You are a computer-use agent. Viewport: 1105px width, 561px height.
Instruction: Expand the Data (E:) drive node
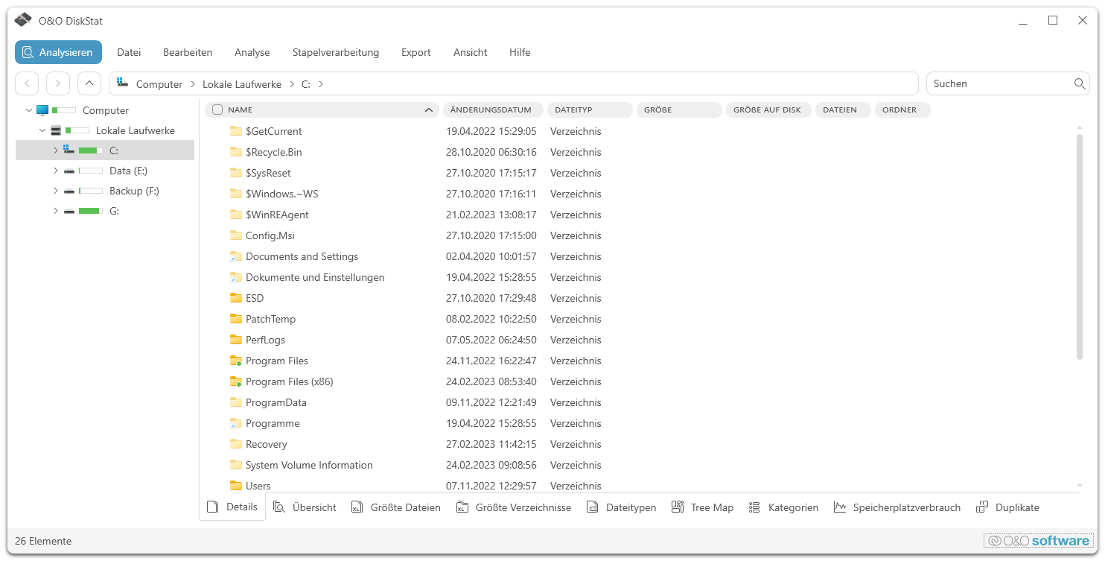56,171
